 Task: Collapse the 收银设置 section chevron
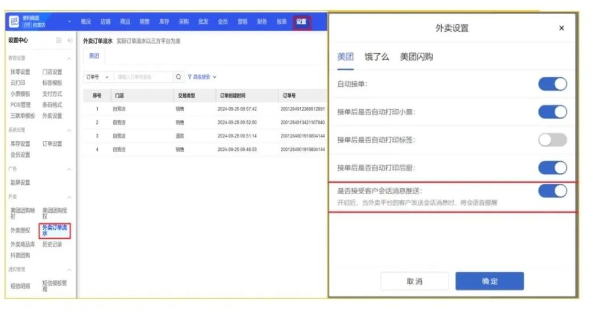pyautogui.click(x=69, y=58)
